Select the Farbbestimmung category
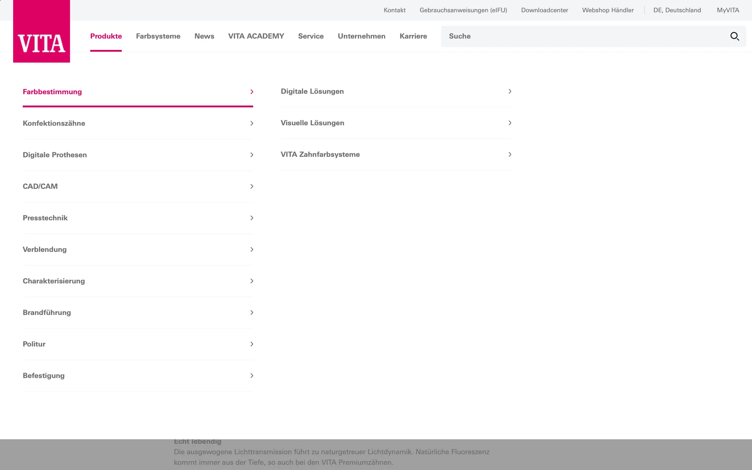 138,92
